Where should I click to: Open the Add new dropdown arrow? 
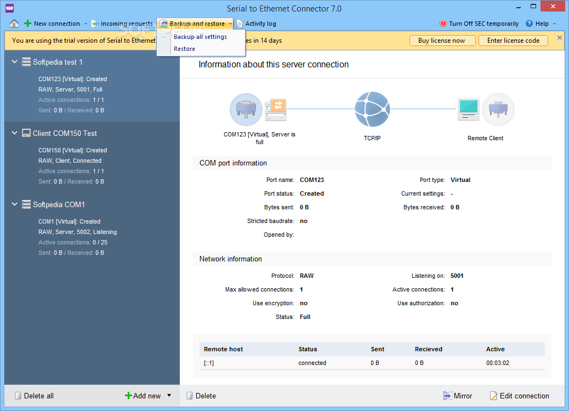(x=169, y=396)
